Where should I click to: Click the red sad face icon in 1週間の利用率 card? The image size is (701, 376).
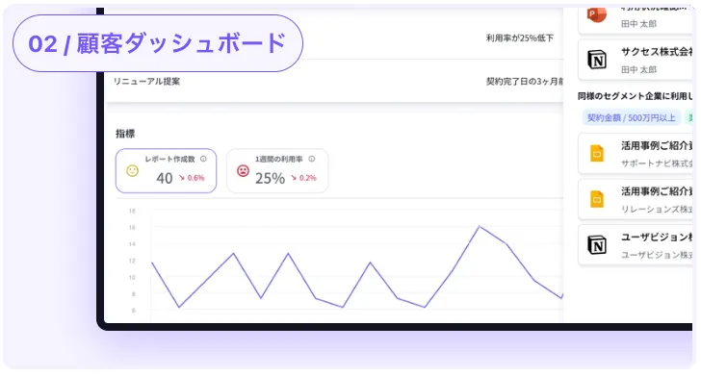tap(243, 171)
